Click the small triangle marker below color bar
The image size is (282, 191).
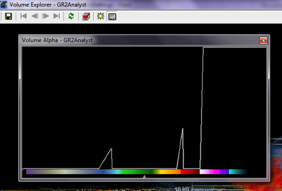click(x=144, y=177)
